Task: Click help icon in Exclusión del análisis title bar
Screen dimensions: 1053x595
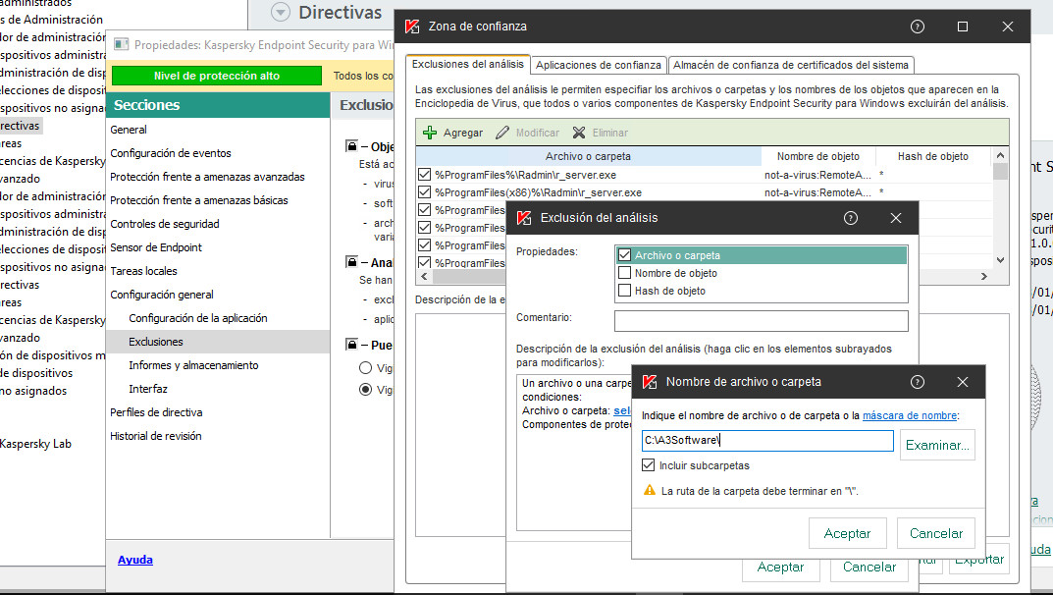Action: (851, 218)
